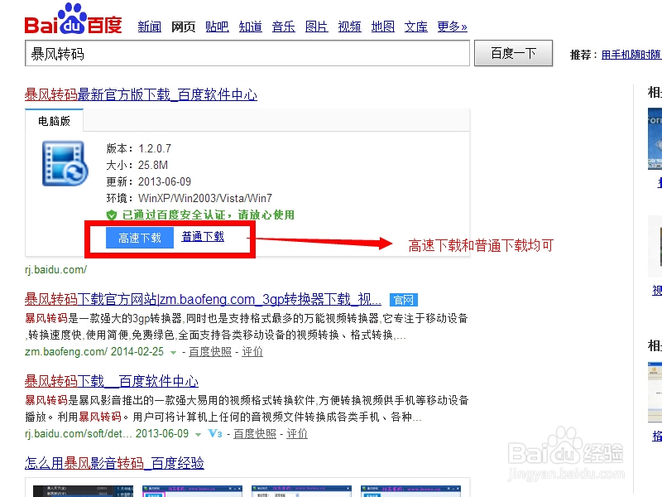Click the 官网 badge icon

404,300
